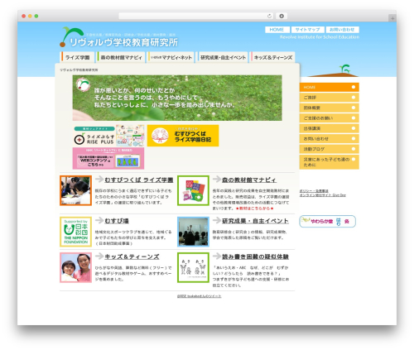Click the 読み書き困難 illustration thumbnail
414x350 pixels.
coord(193,267)
